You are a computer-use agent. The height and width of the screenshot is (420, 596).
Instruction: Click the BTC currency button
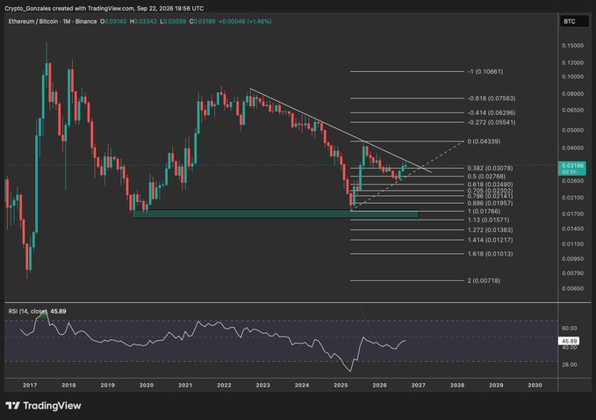tap(573, 21)
